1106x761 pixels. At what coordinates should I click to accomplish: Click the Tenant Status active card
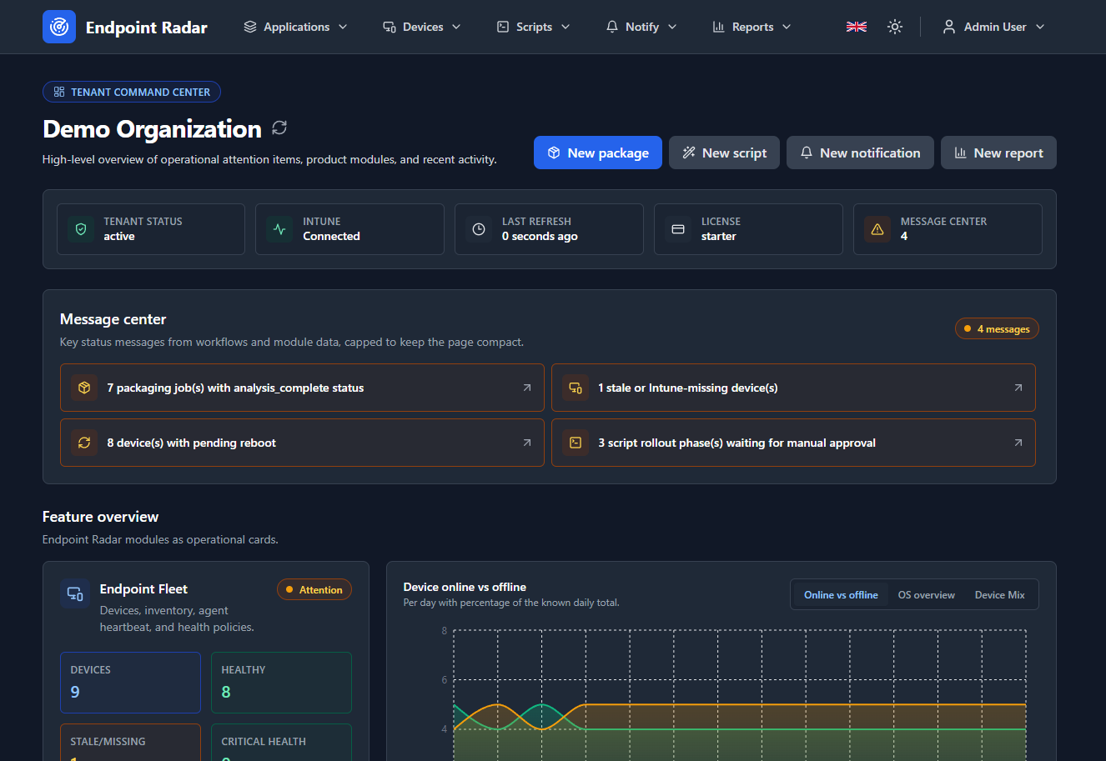click(x=151, y=229)
